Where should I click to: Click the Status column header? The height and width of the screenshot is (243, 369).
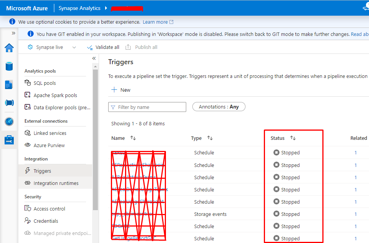coord(278,138)
